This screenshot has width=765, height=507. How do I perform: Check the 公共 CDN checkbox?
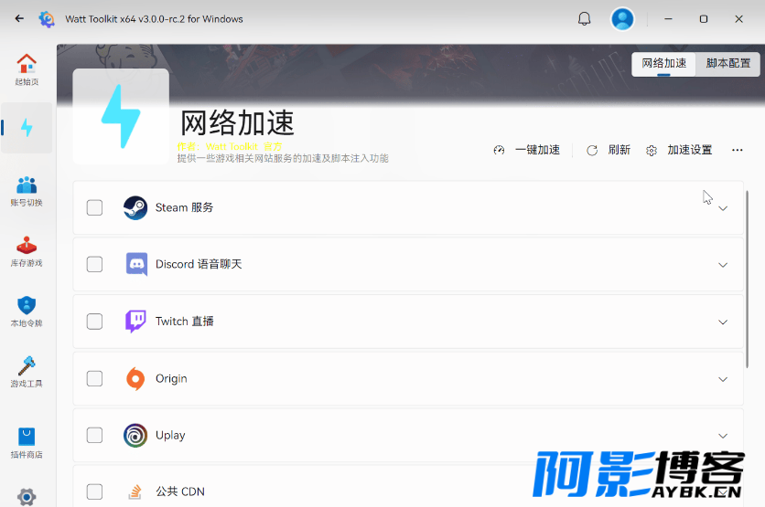coord(94,491)
